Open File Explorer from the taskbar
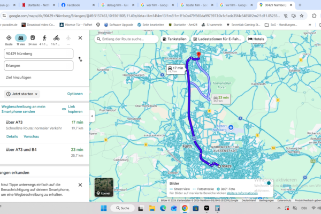The height and width of the screenshot is (214, 321). (x=152, y=208)
